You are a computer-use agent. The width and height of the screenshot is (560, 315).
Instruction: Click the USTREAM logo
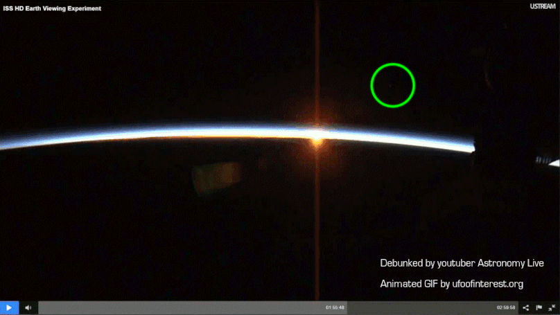coord(543,6)
